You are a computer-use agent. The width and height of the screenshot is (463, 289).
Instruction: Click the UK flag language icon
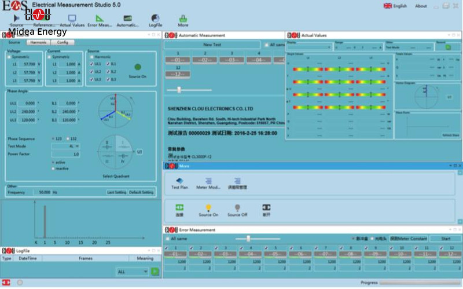coord(387,6)
